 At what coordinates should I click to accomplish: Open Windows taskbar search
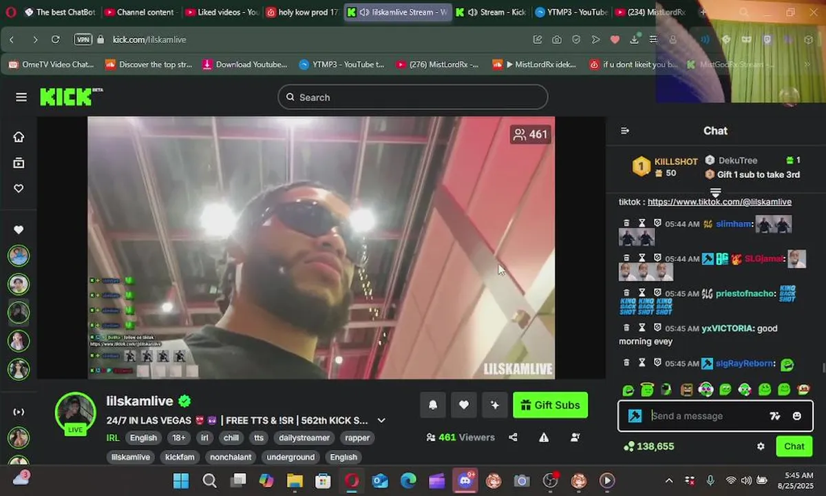click(x=210, y=480)
